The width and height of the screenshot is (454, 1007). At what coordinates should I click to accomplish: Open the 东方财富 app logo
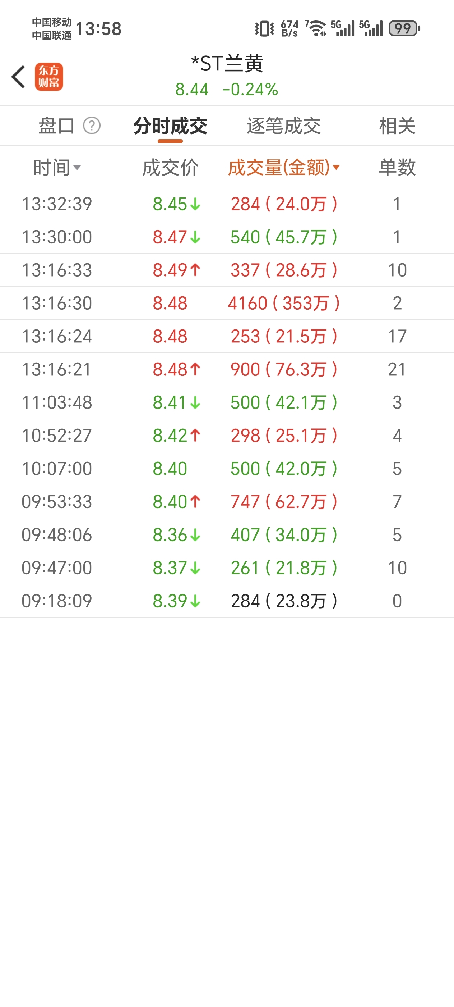tap(49, 77)
